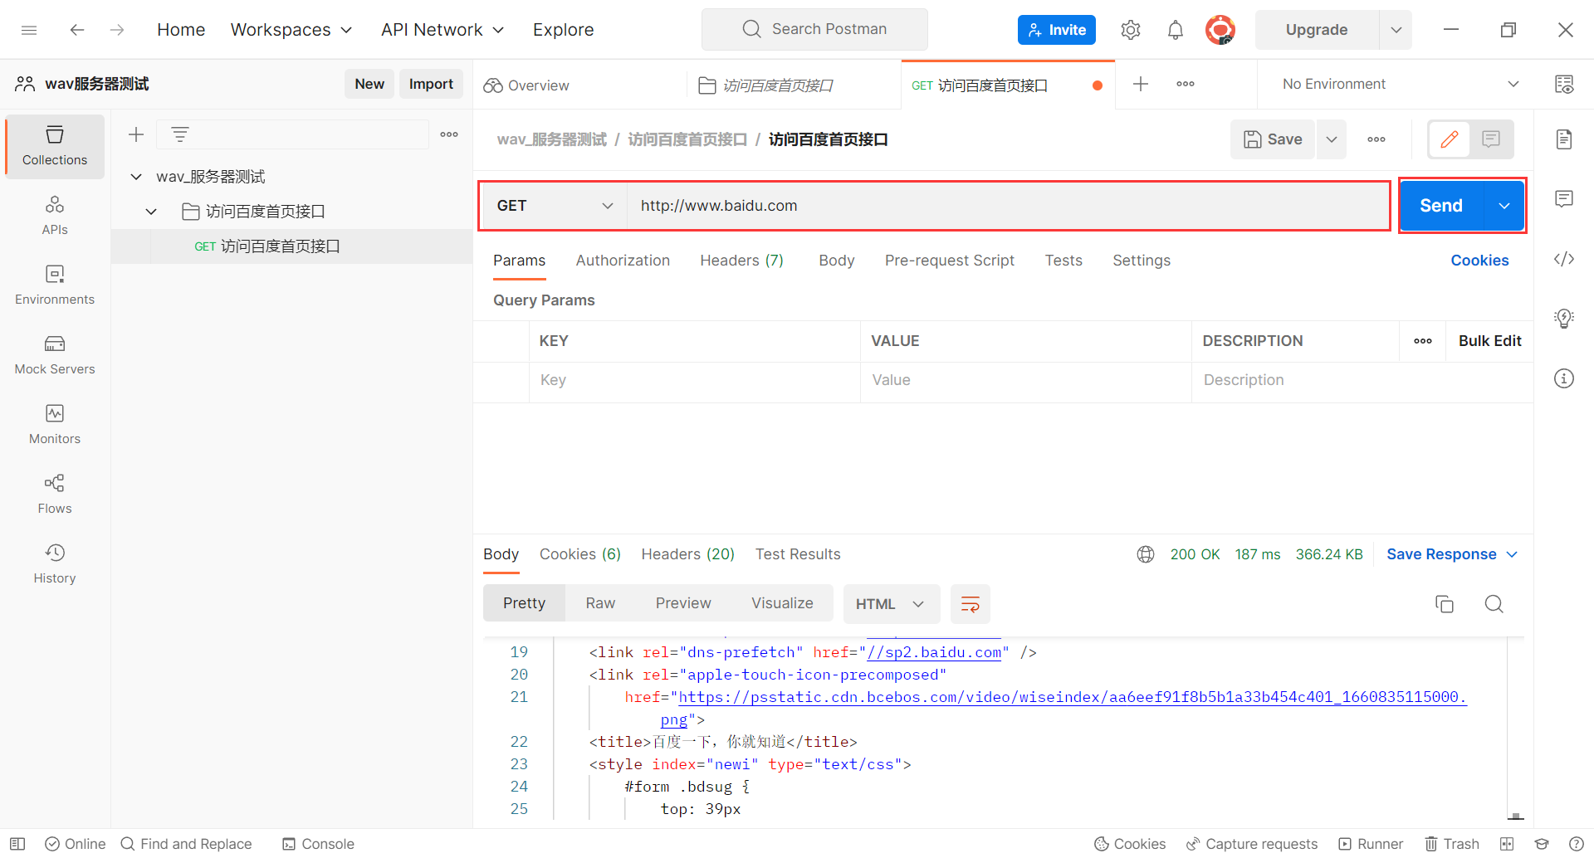Expand the Workspaces dropdown
1594x858 pixels.
pyautogui.click(x=291, y=30)
